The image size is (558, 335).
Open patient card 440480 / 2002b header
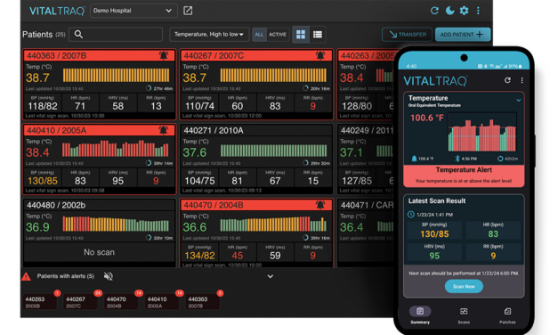tap(100, 205)
